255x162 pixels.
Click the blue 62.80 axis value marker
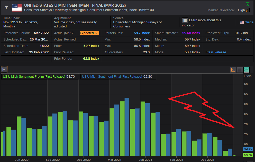pos(248,149)
